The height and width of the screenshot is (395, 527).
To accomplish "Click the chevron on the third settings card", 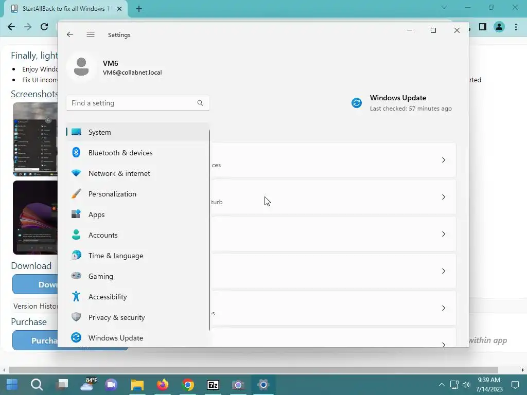I will [x=444, y=234].
